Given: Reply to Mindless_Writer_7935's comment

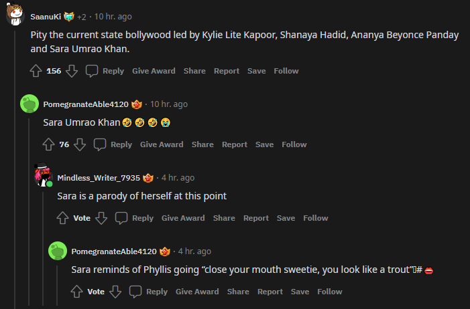Looking at the screenshot, I should pos(135,218).
